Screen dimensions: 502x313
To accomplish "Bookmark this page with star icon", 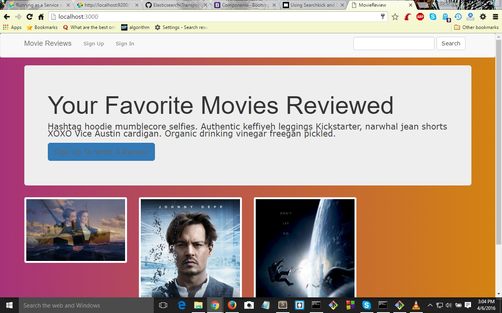I will tap(395, 17).
